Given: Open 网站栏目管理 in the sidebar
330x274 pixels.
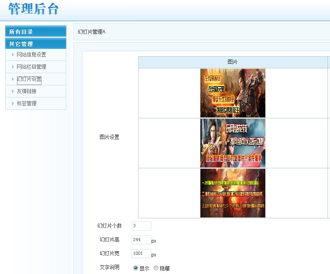Looking at the screenshot, I should pos(31,67).
